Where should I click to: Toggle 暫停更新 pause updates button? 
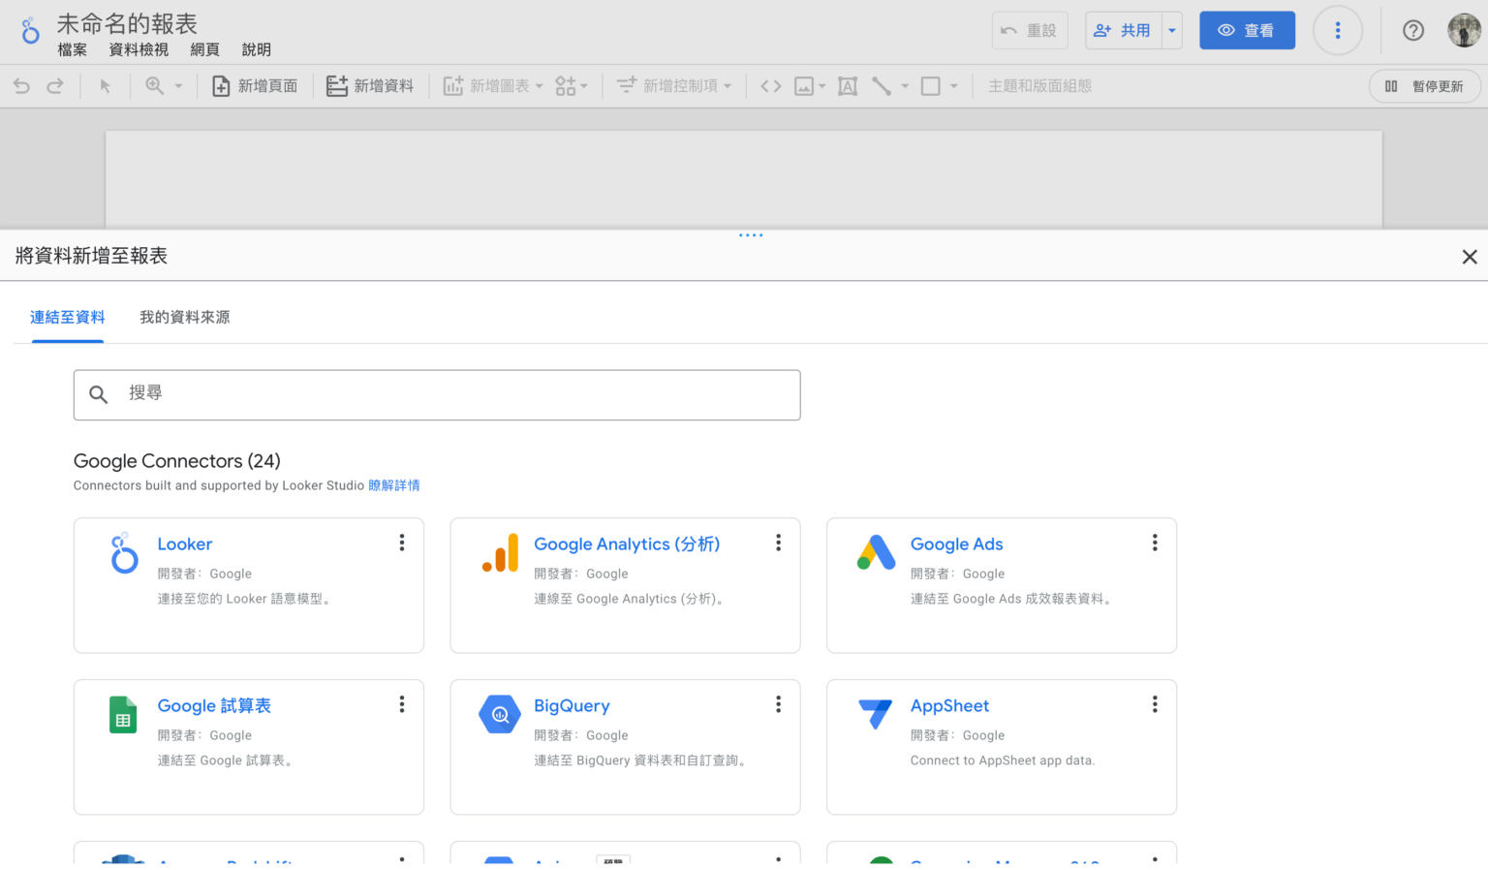pos(1424,86)
